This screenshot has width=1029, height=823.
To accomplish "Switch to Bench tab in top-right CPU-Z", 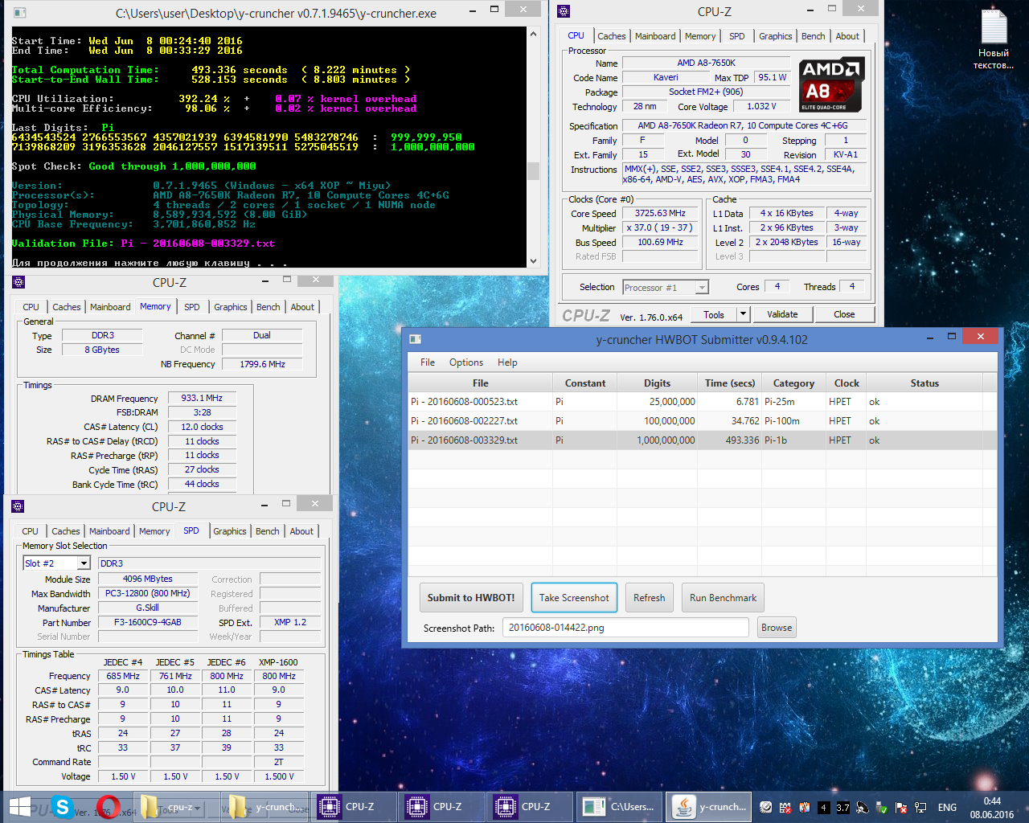I will pyautogui.click(x=813, y=36).
